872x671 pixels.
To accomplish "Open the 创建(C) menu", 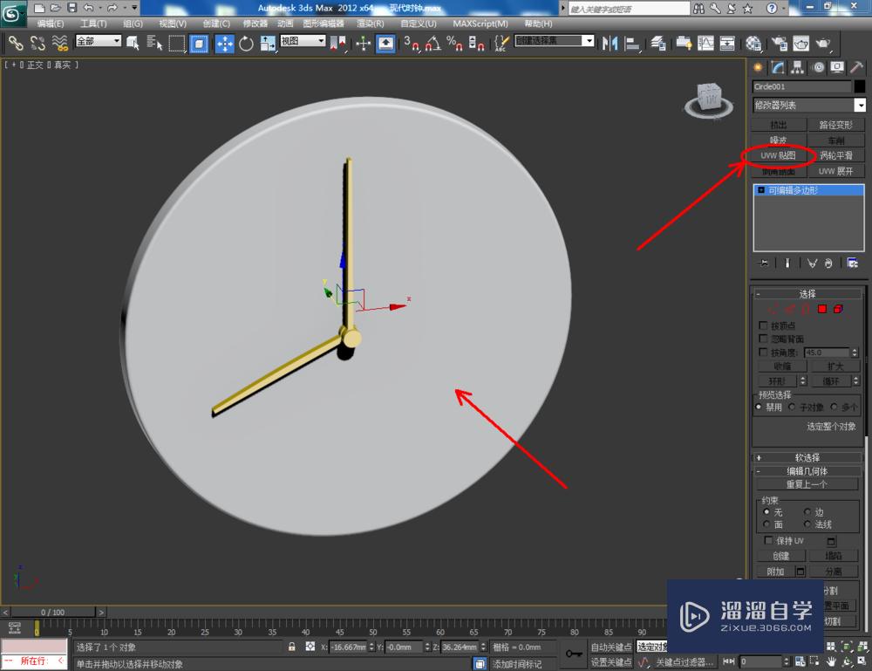I will click(215, 24).
